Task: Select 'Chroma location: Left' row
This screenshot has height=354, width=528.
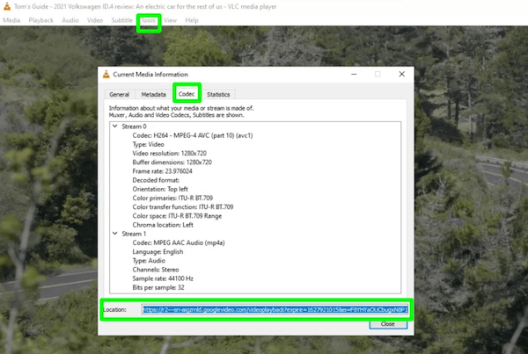Action: point(163,225)
